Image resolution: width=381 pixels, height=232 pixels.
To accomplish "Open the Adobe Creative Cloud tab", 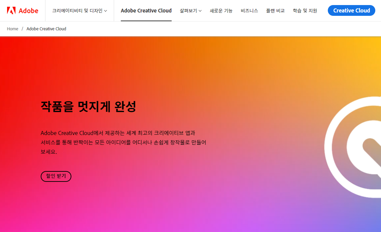I will click(146, 11).
